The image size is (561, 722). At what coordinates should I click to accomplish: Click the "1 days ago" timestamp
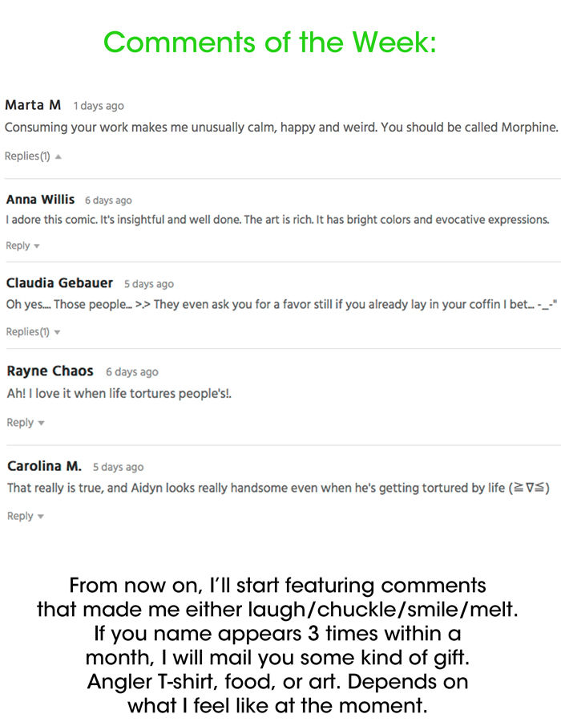pos(99,106)
